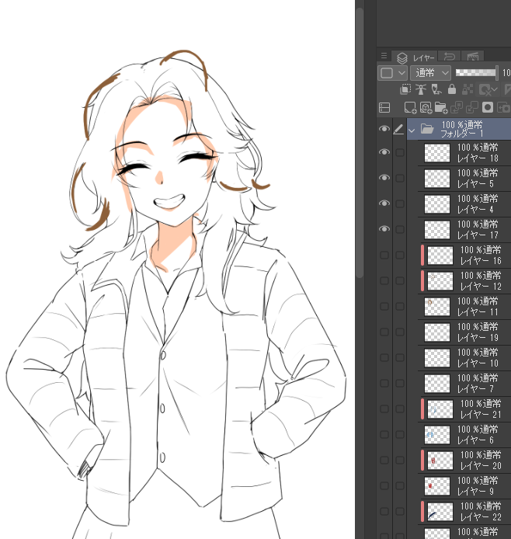Open the layer panel hamburger menu
Viewport: 511px width, 539px height.
(x=384, y=56)
